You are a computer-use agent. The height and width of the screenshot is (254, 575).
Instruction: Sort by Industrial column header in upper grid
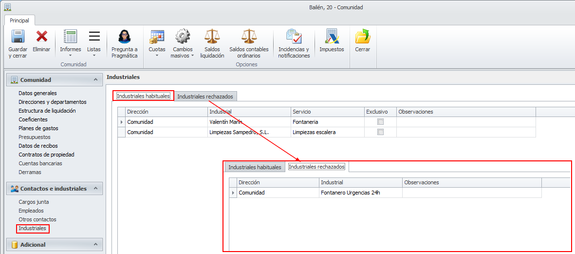[249, 112]
